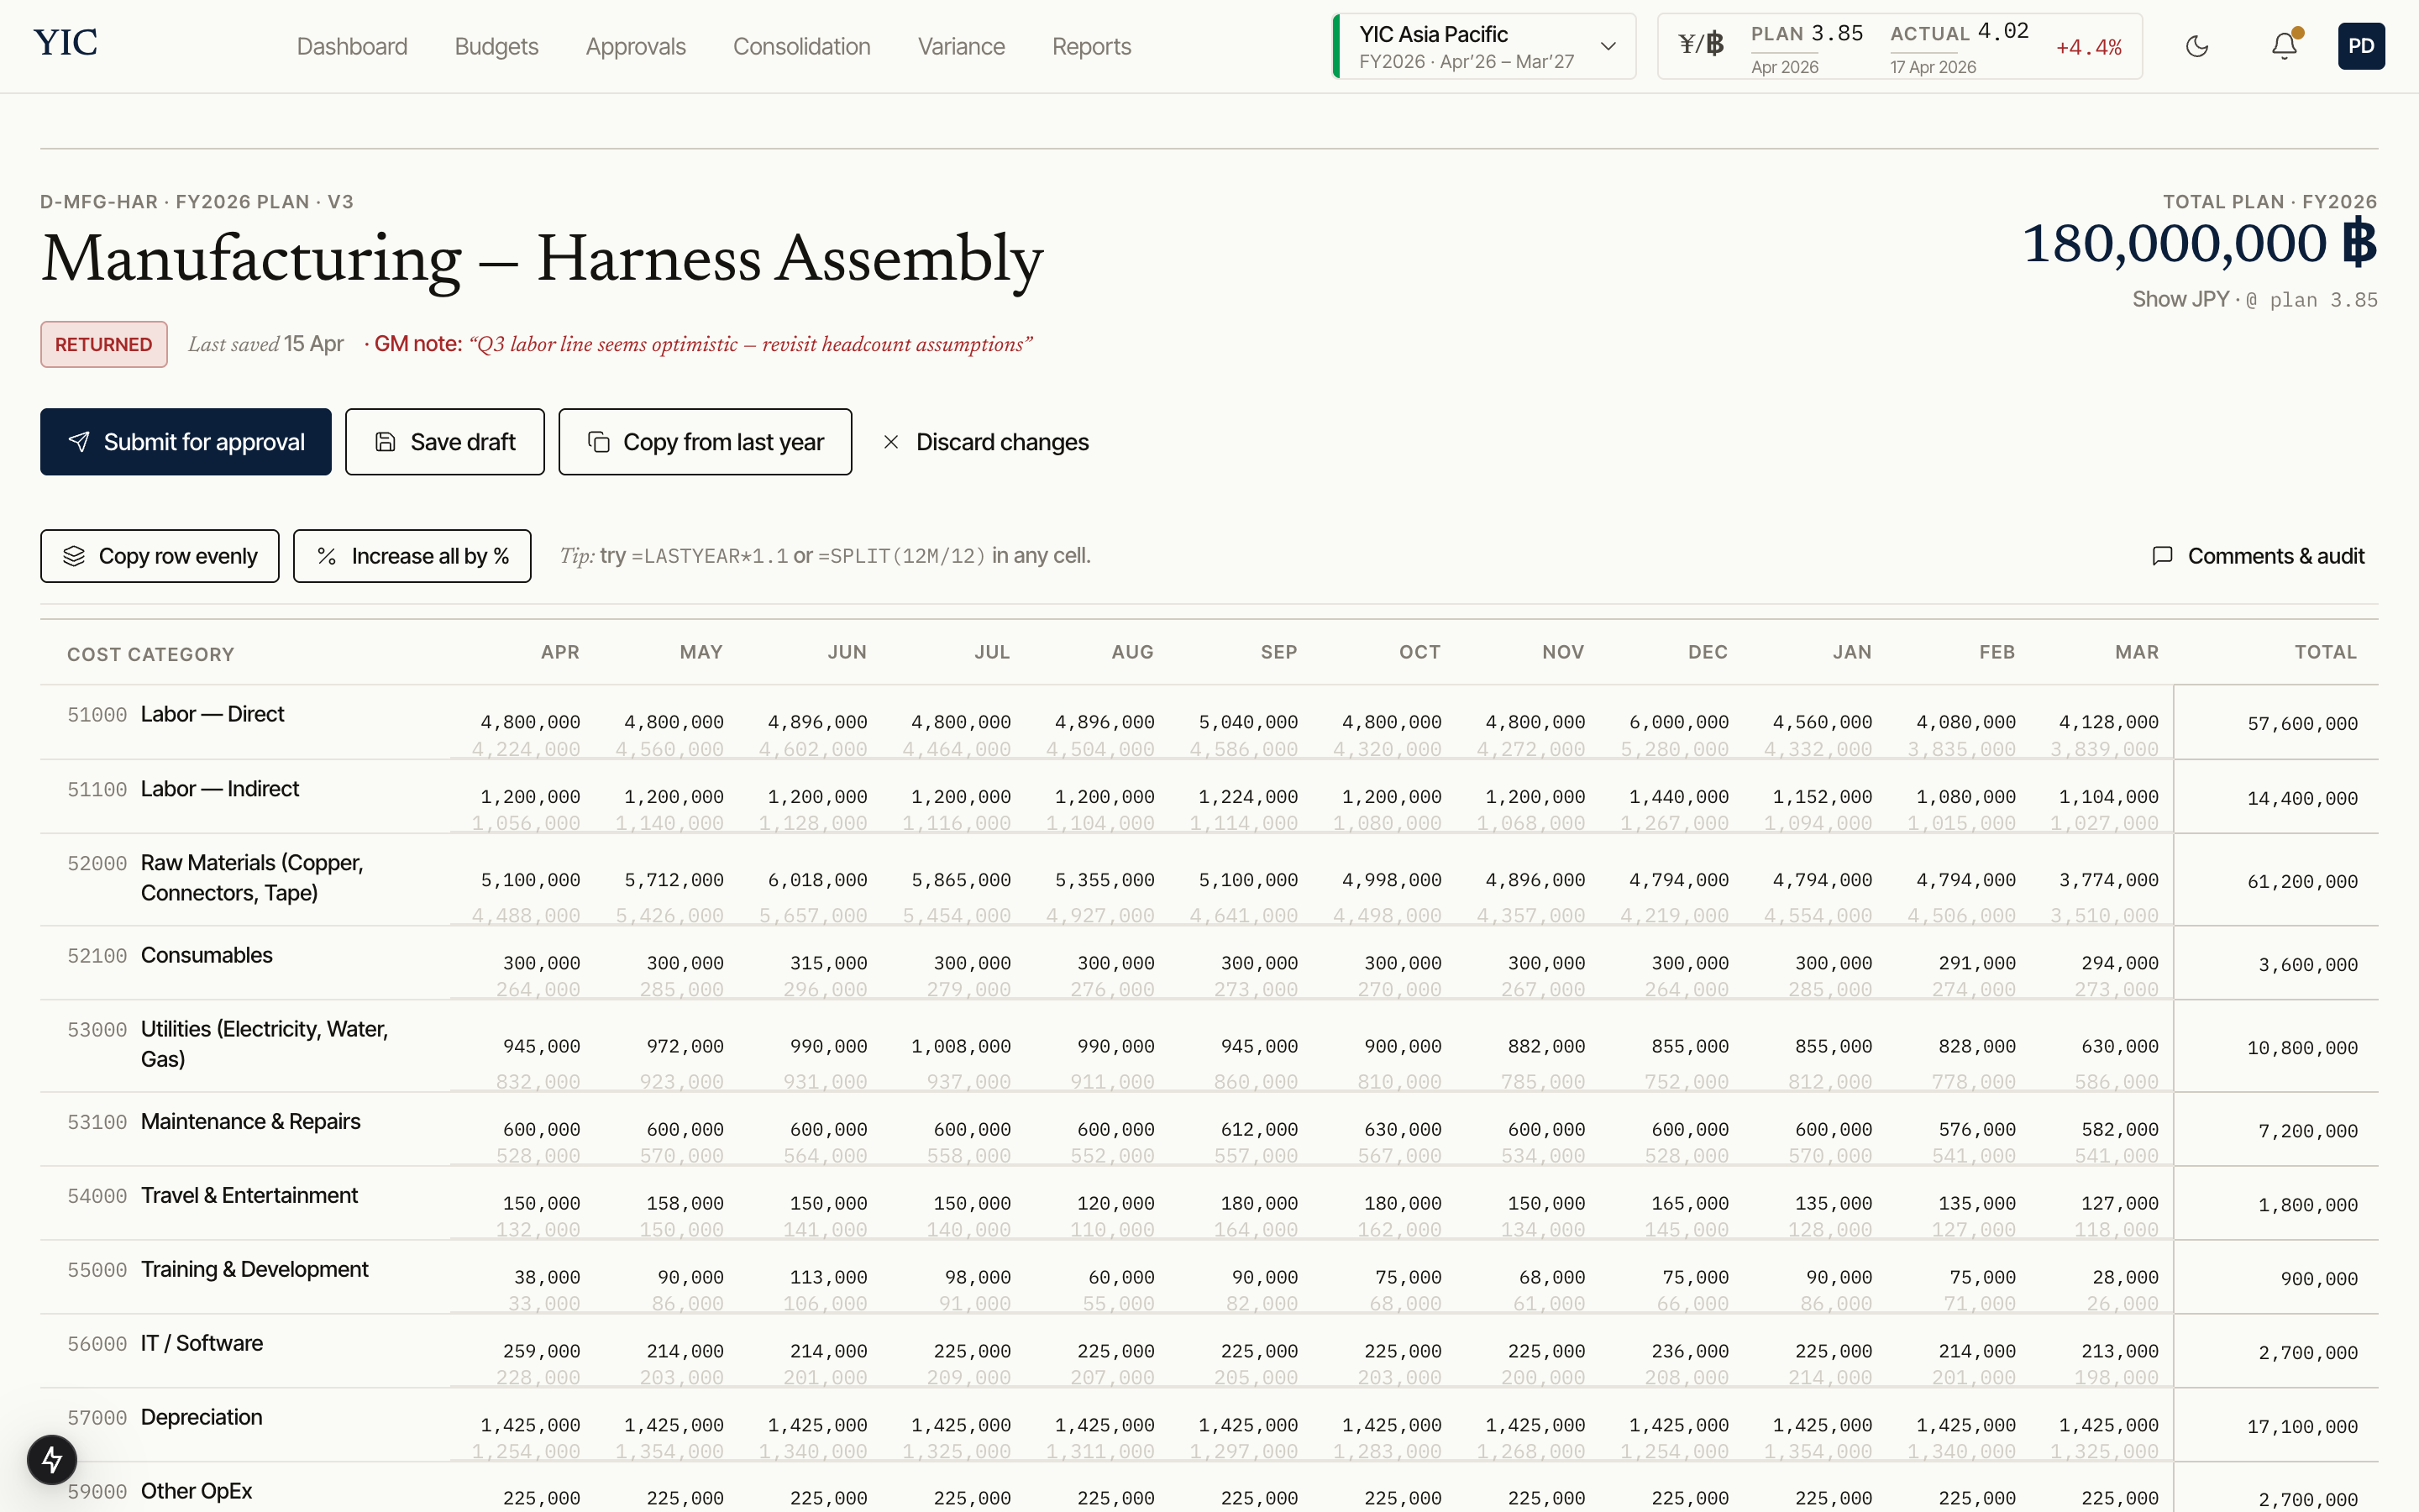Image resolution: width=2419 pixels, height=1512 pixels.
Task: Open notifications bell
Action: [2284, 46]
